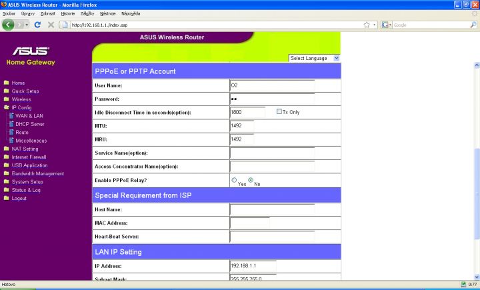Image resolution: width=480 pixels, height=290 pixels.
Task: Click the browser URL address bar
Action: point(217,25)
